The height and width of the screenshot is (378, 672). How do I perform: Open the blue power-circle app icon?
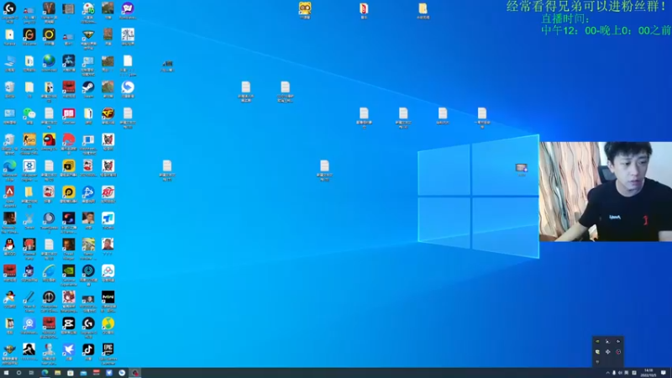88,270
